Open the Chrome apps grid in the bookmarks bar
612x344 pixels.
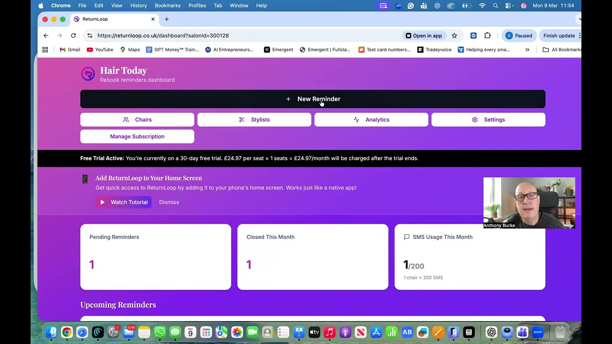(45, 50)
